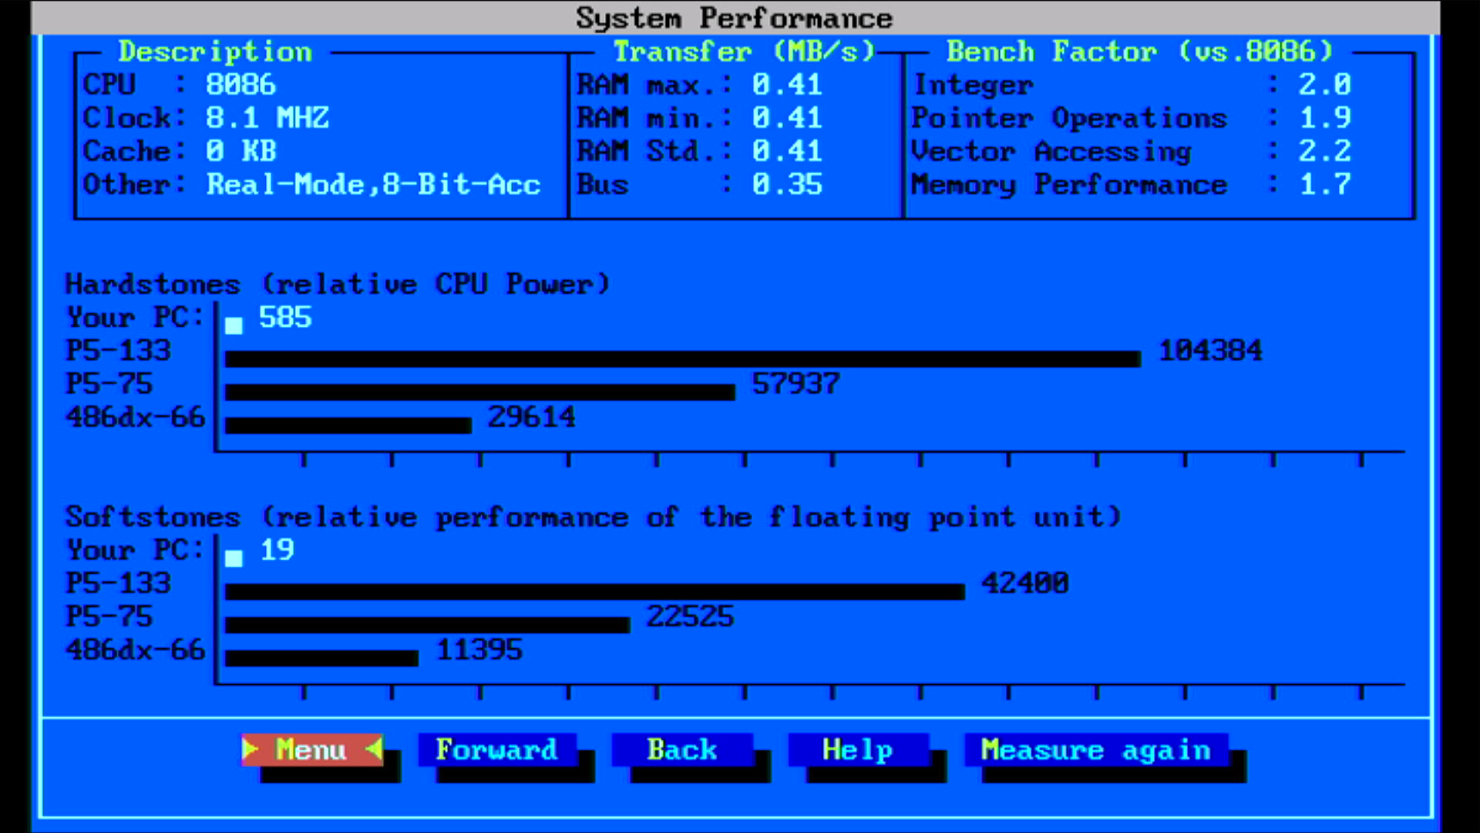Click the Your PC Hardstones marker square
This screenshot has width=1480, height=833.
234,325
